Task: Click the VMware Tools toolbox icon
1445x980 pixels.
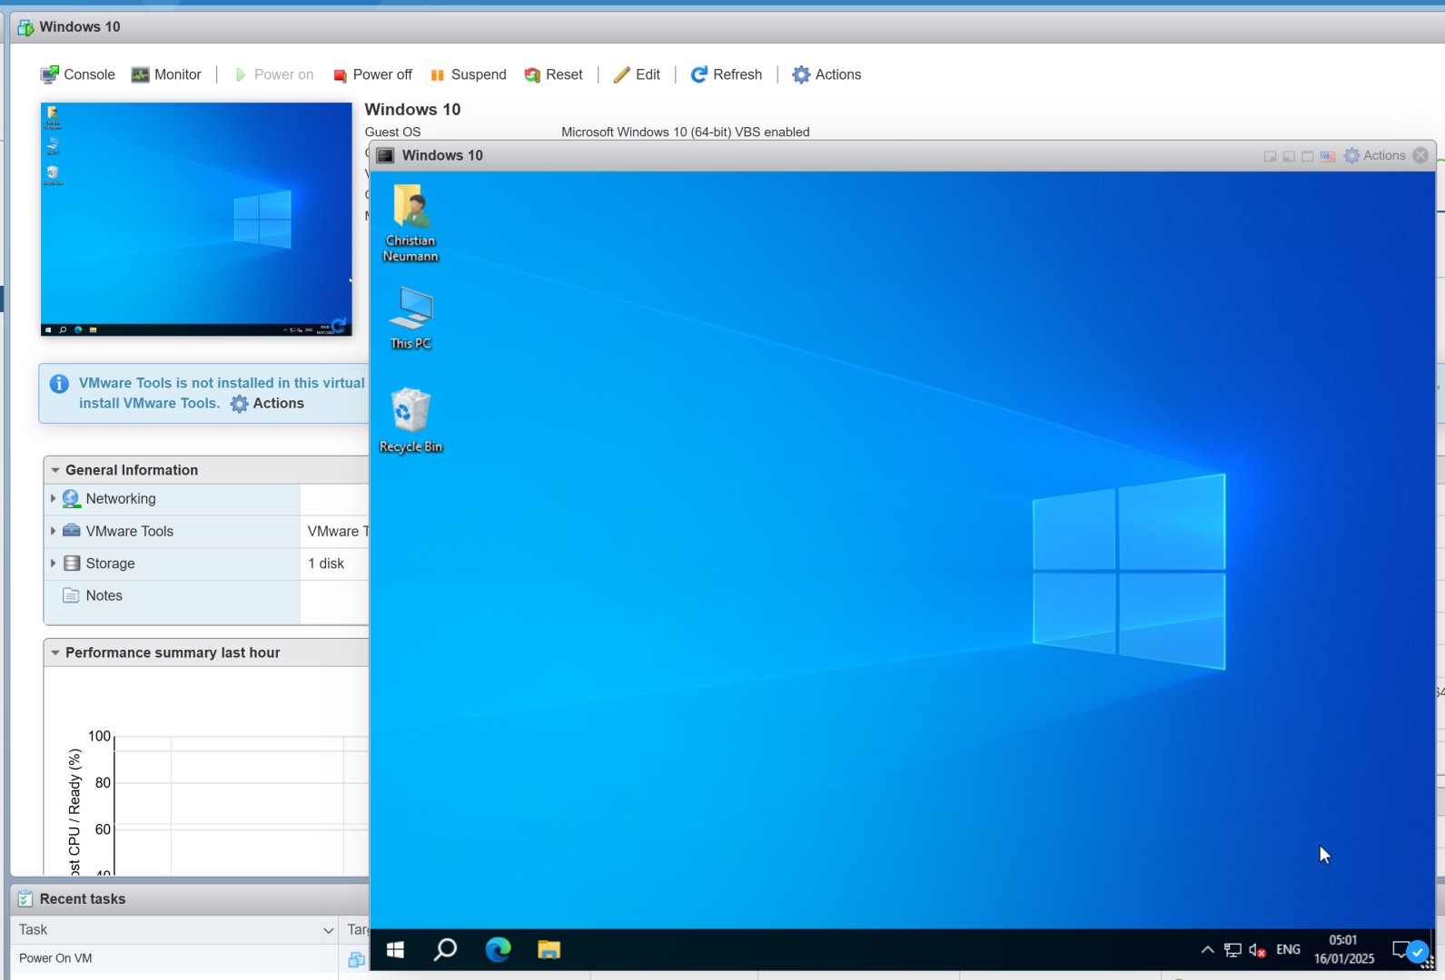Action: click(x=71, y=531)
